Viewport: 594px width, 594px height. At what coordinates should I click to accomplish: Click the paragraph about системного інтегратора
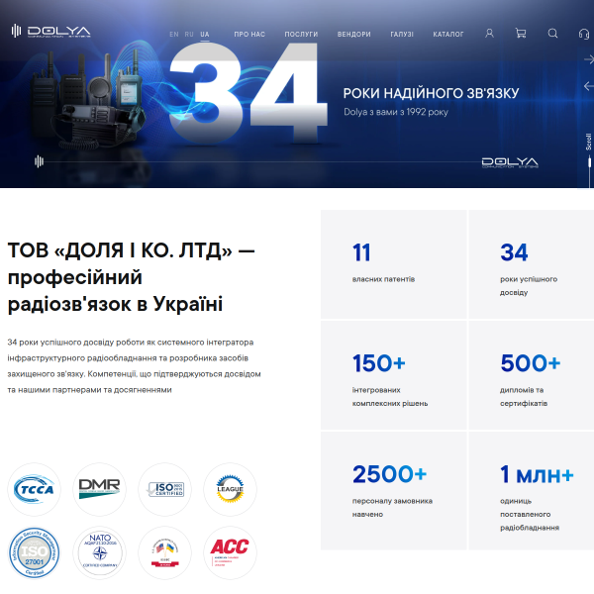coord(134,366)
